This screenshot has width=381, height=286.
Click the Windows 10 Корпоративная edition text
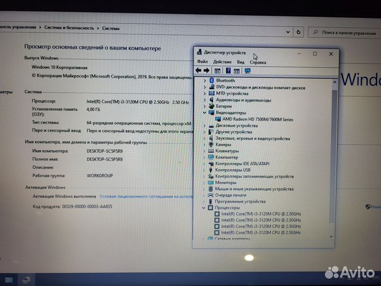(59, 67)
